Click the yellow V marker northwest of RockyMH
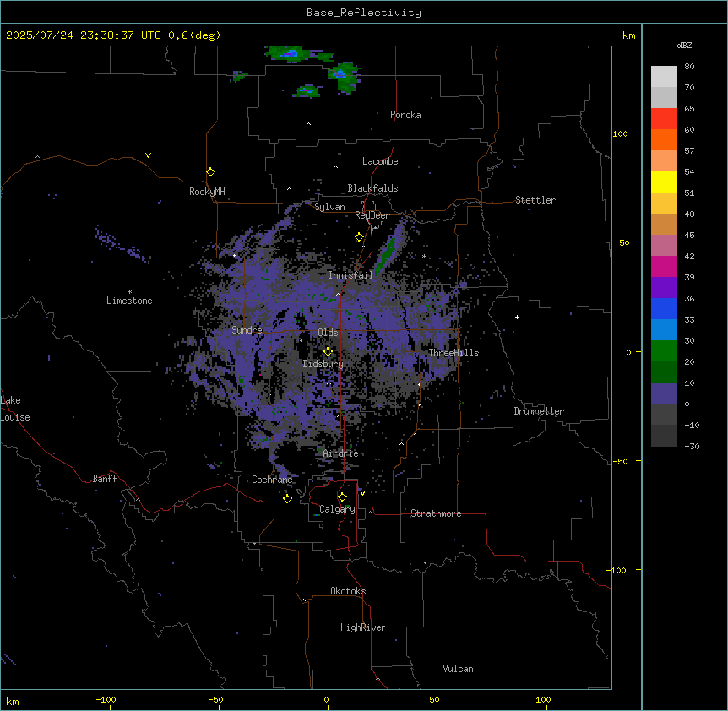This screenshot has width=728, height=711. (148, 155)
